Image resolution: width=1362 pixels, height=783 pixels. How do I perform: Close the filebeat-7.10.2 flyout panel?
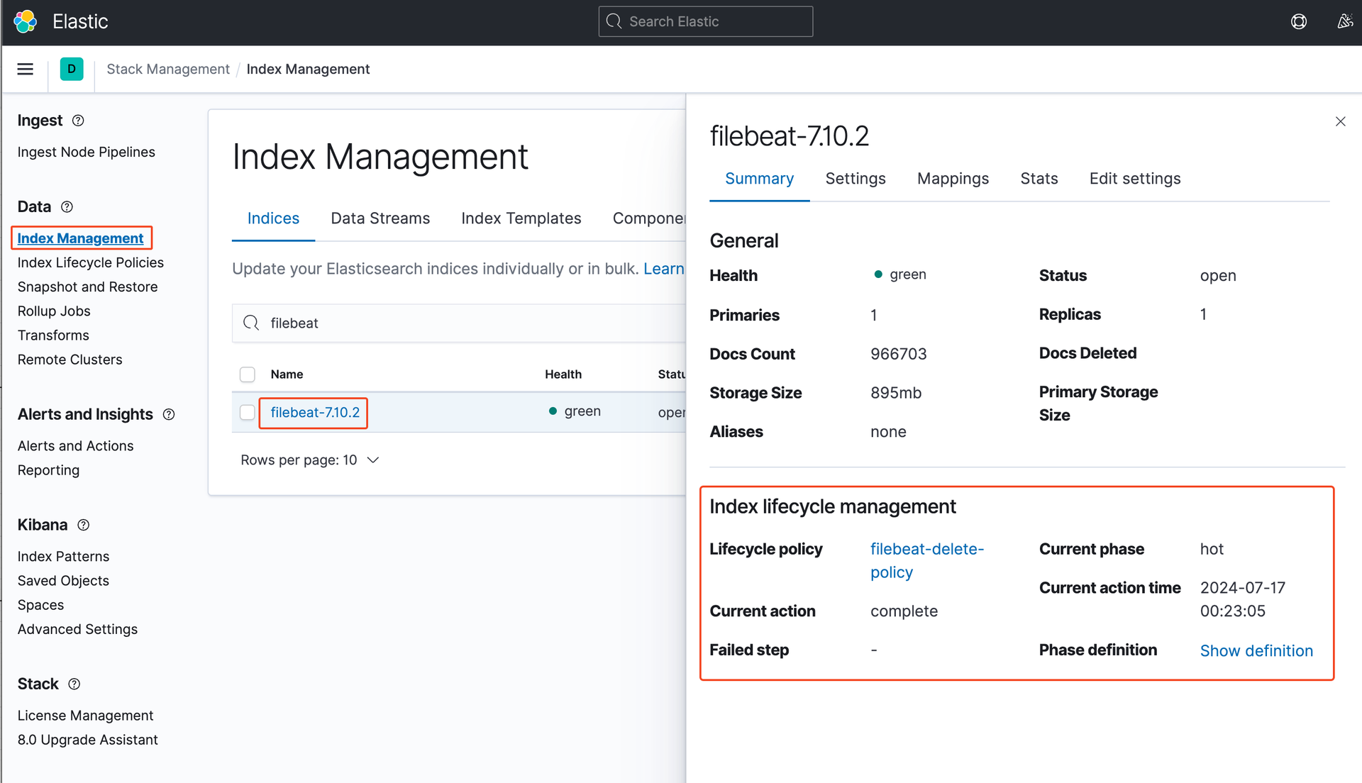[1340, 121]
